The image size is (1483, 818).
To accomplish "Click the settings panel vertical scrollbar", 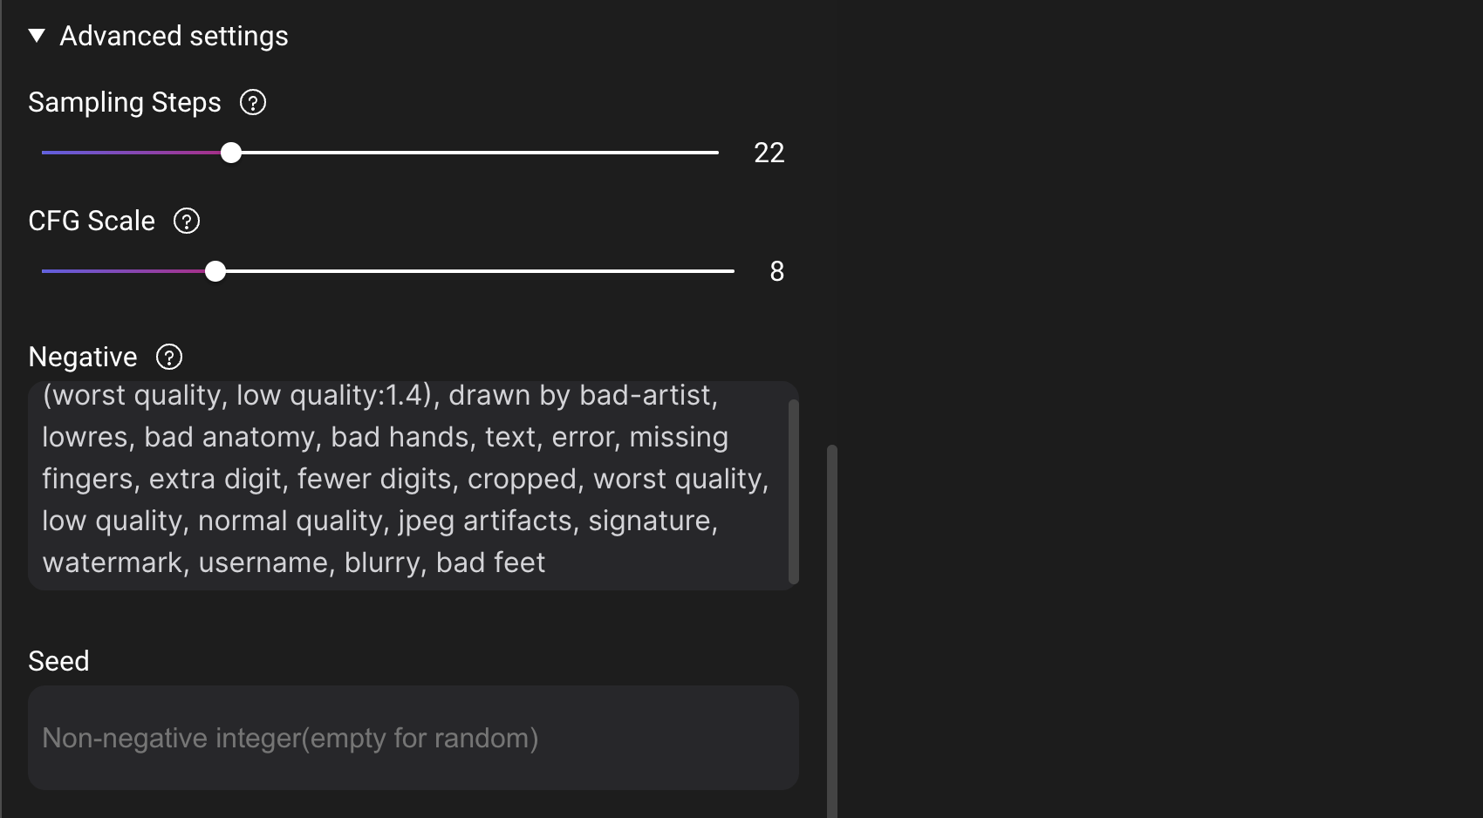I will 832,628.
